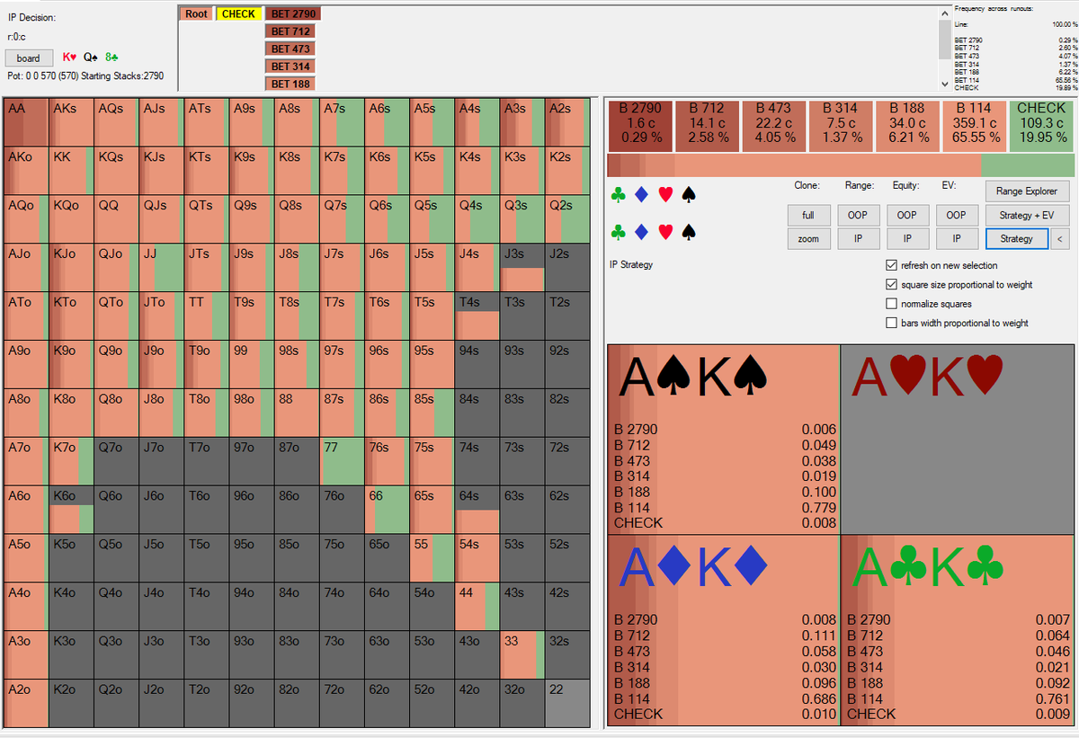Check bars width proportional to weight
The width and height of the screenshot is (1079, 738).
[x=892, y=323]
